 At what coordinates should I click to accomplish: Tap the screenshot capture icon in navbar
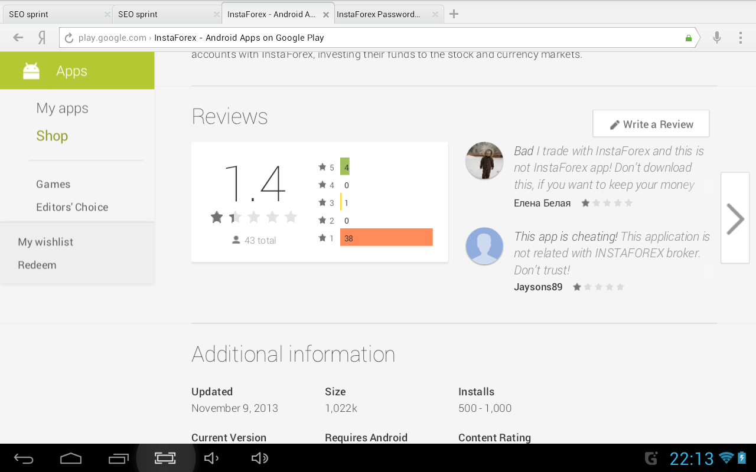[165, 458]
